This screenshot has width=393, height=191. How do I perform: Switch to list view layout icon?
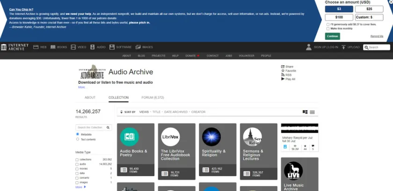point(313,112)
